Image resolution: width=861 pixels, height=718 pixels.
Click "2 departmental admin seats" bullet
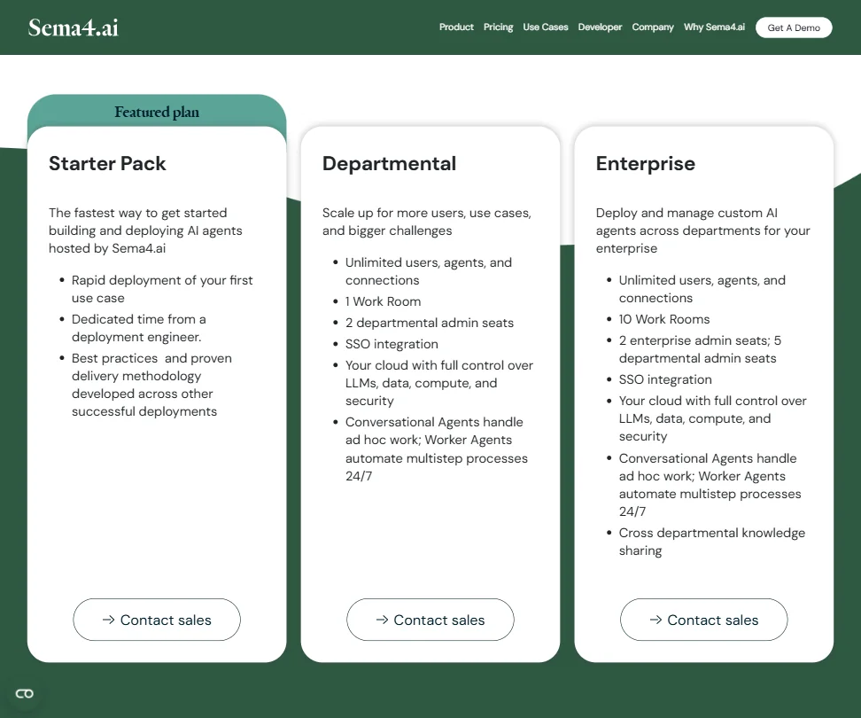430,323
